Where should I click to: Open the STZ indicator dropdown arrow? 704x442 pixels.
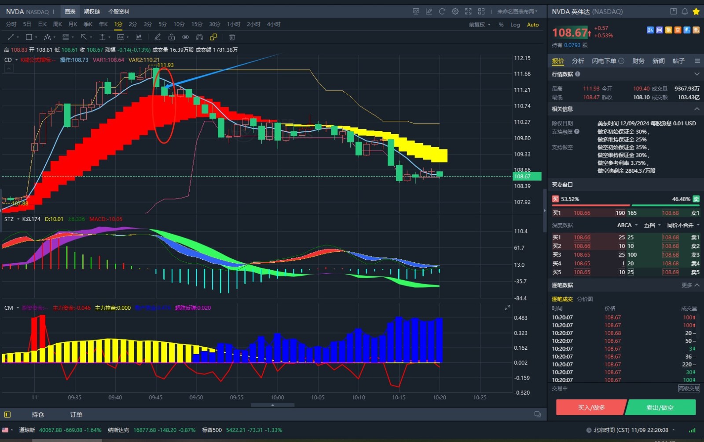[18, 219]
